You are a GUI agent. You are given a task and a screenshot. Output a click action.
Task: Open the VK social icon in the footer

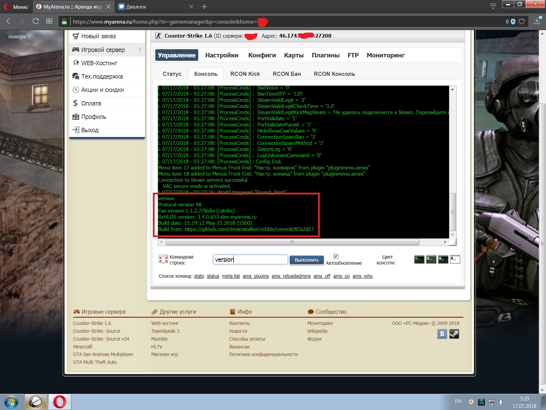pos(442,334)
